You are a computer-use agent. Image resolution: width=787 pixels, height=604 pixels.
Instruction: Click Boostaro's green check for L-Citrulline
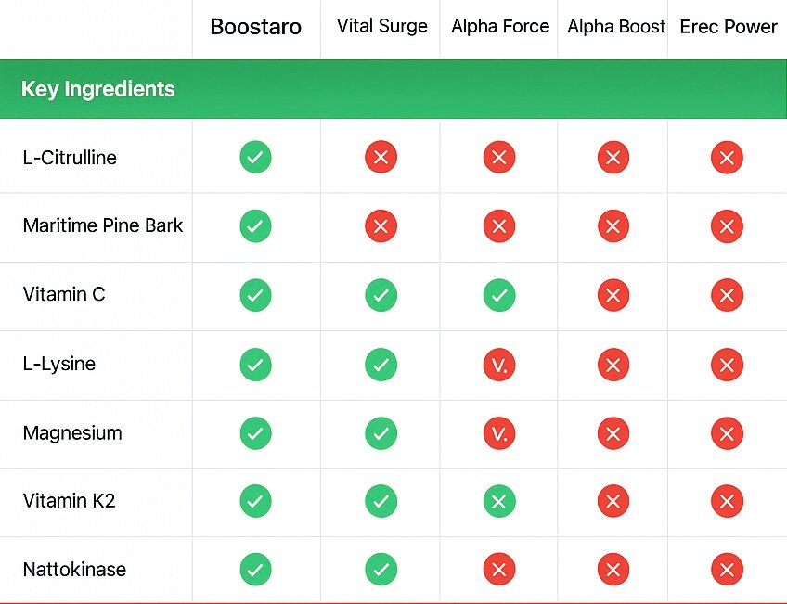pyautogui.click(x=255, y=157)
